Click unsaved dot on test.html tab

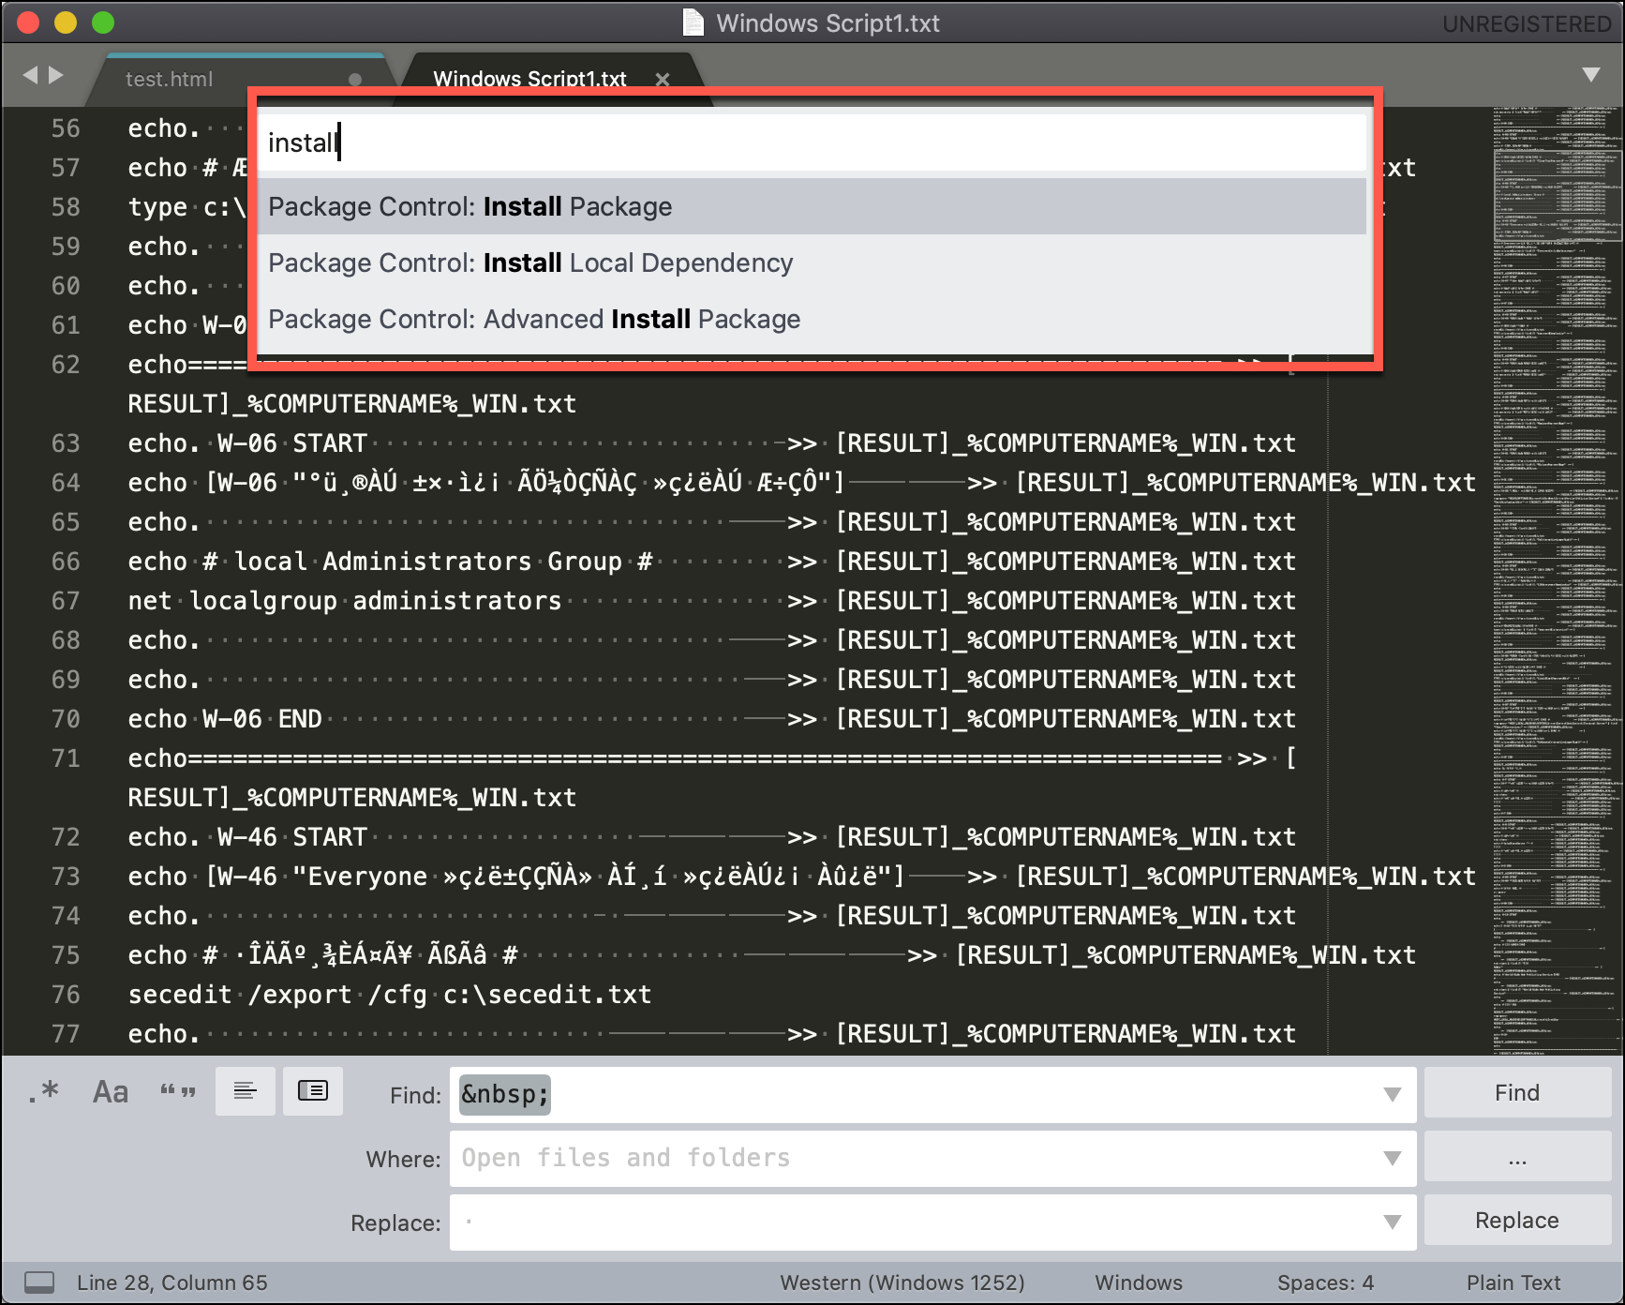point(355,80)
